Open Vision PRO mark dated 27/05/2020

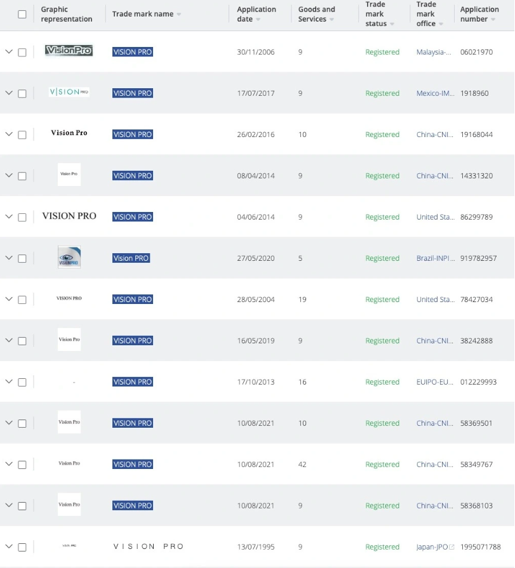click(131, 258)
